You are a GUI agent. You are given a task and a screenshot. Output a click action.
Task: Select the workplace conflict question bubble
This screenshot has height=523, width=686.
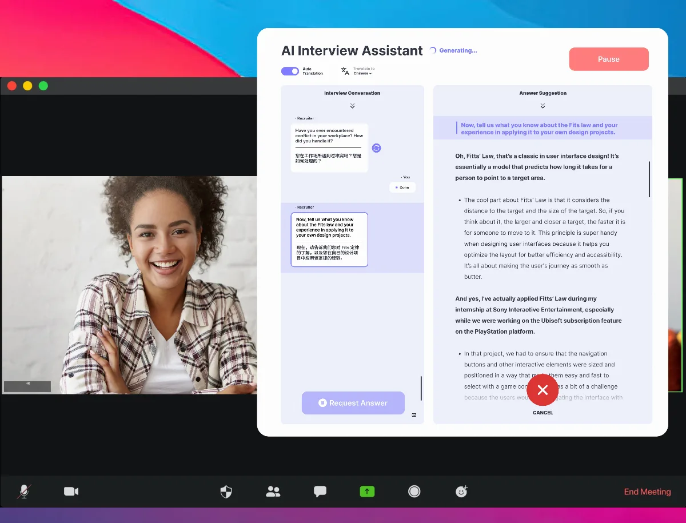tap(329, 148)
